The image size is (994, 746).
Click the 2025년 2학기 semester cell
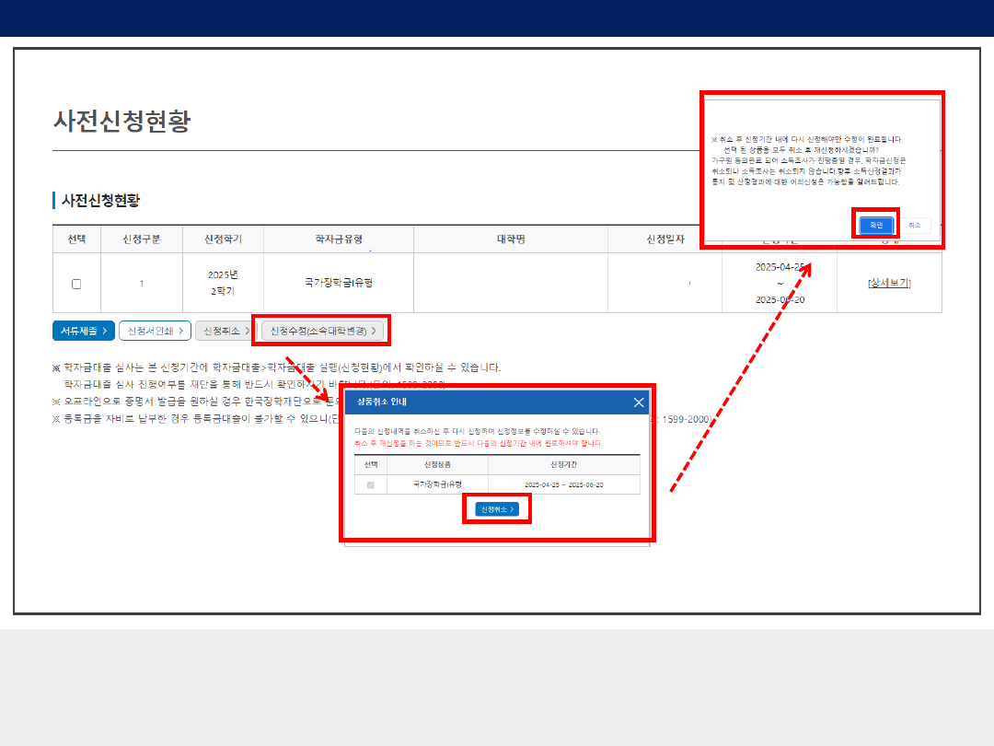point(223,283)
